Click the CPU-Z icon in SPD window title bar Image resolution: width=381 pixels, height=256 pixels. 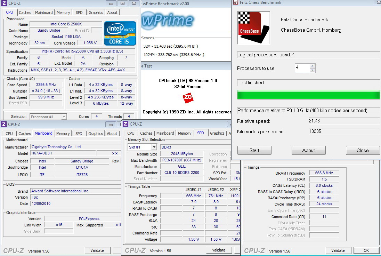pyautogui.click(x=125, y=124)
